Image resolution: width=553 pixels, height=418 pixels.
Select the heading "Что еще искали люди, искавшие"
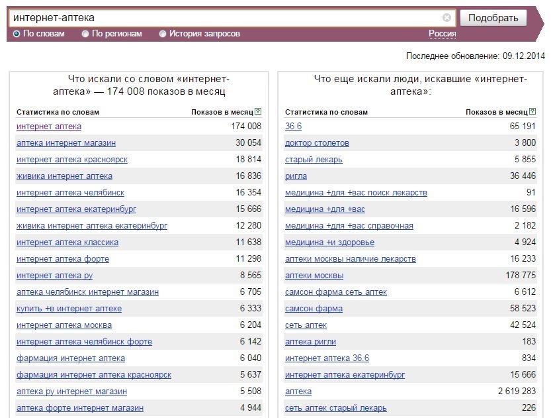click(421, 85)
